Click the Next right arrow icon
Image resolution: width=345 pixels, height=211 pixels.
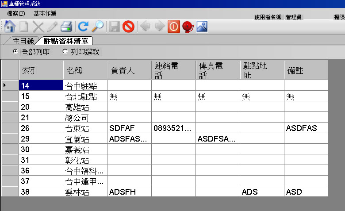click(160, 26)
